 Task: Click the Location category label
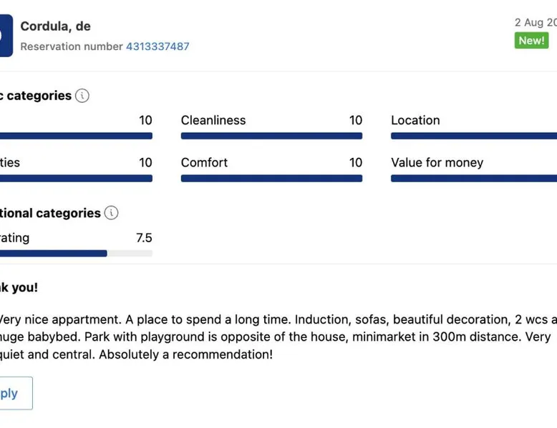[x=415, y=120]
